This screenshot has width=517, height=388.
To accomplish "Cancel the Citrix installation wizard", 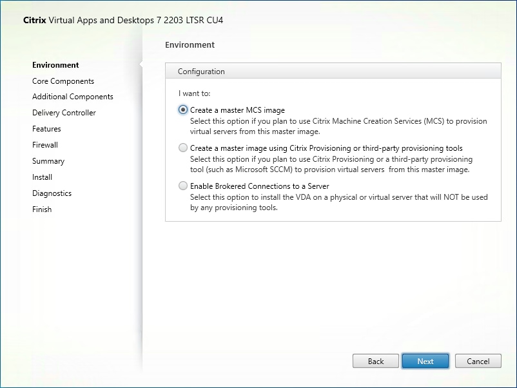I will coord(478,361).
